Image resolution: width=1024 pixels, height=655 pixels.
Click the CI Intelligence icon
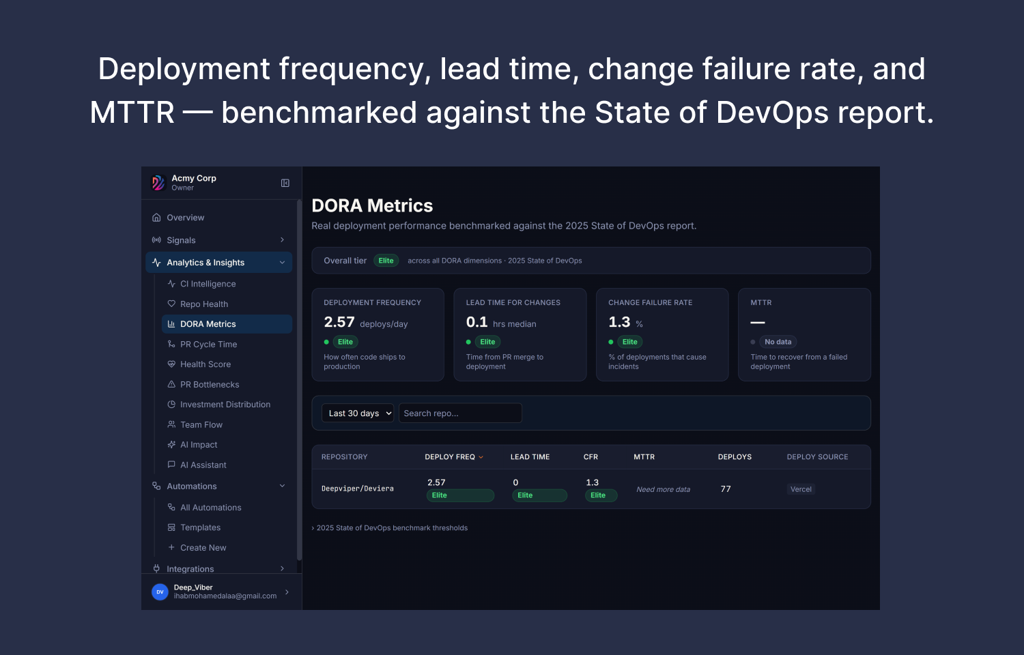click(171, 284)
